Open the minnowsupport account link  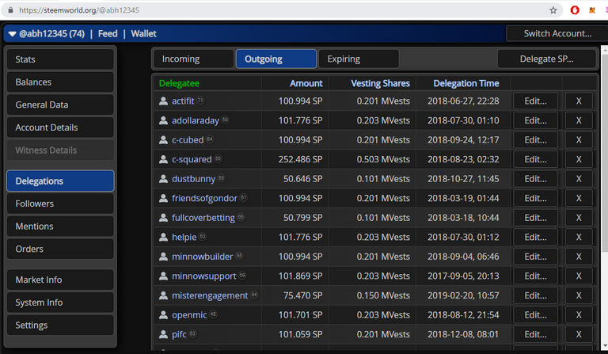point(204,276)
